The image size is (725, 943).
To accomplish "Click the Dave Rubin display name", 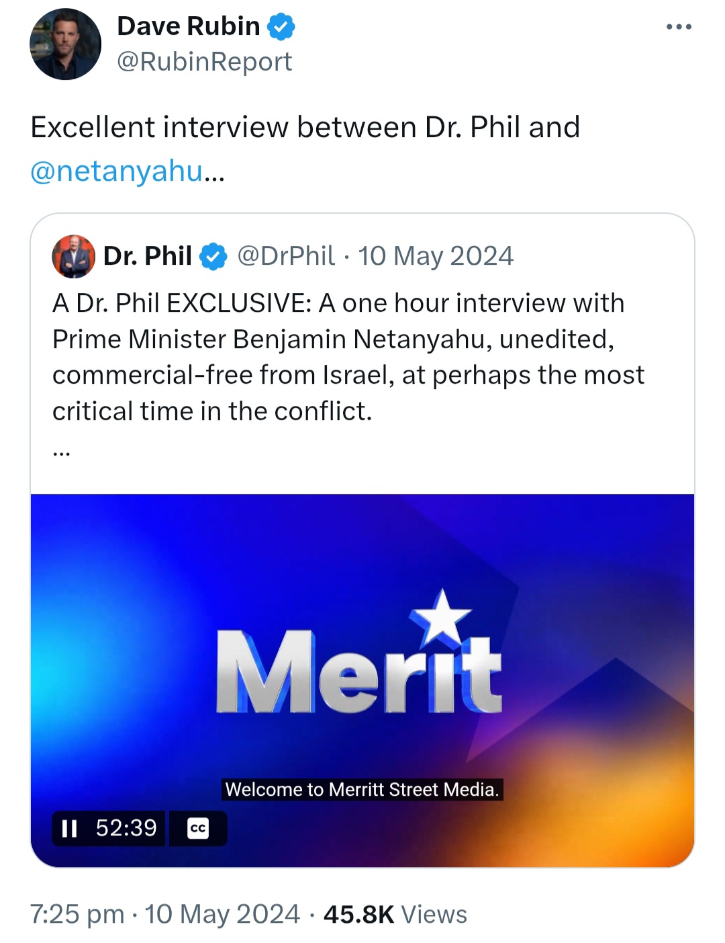I will tap(189, 26).
